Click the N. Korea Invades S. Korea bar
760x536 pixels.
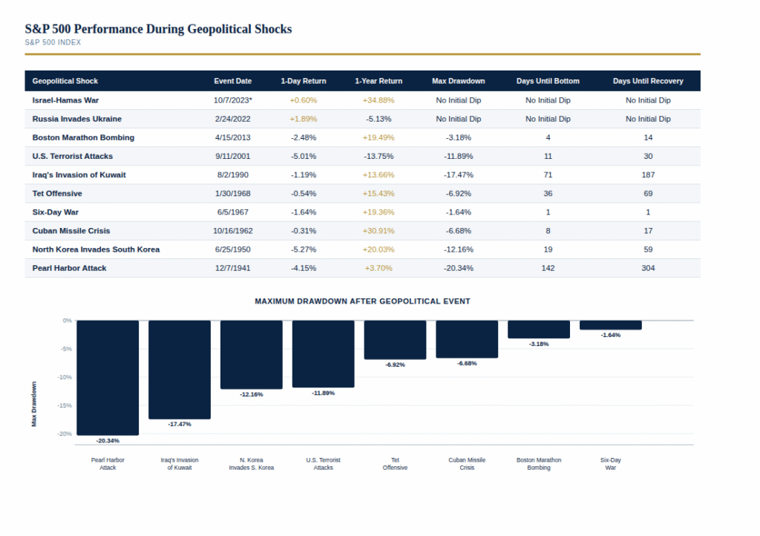(251, 354)
